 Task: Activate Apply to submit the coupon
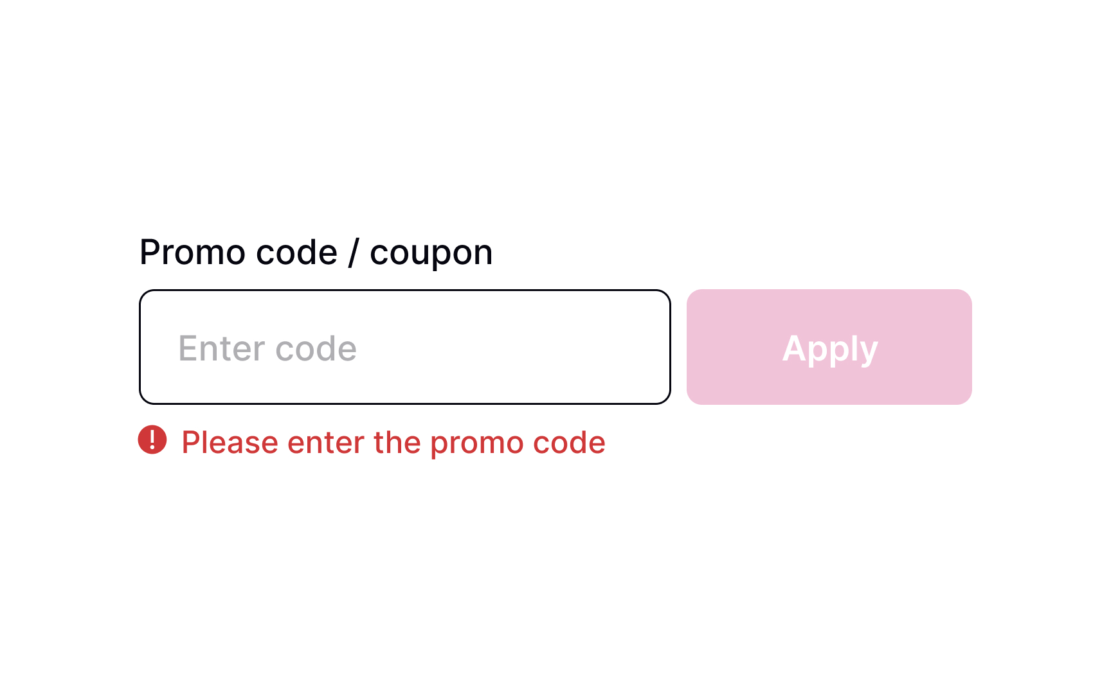[x=829, y=347]
